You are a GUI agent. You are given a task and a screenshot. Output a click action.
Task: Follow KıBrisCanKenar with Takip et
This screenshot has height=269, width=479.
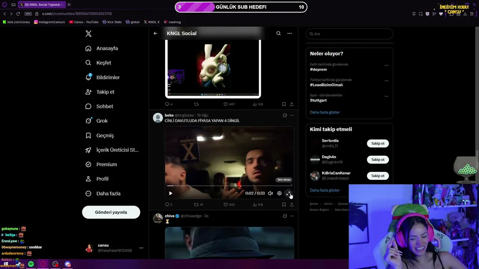pyautogui.click(x=378, y=176)
